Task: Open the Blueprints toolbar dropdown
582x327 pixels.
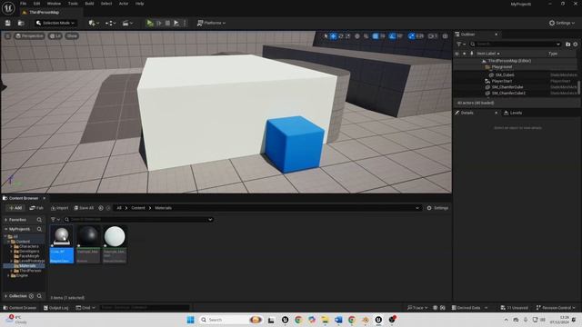Action: tap(110, 23)
